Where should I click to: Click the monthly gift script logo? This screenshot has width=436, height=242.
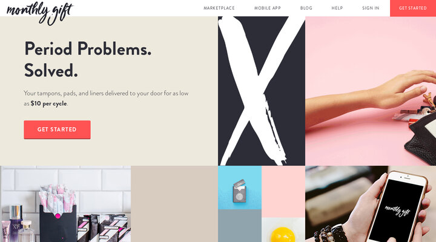click(39, 13)
